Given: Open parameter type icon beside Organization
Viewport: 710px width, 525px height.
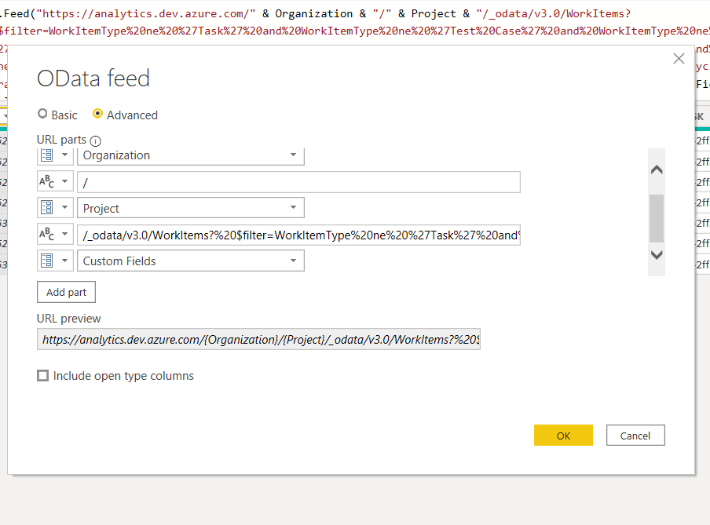Looking at the screenshot, I should tap(55, 155).
